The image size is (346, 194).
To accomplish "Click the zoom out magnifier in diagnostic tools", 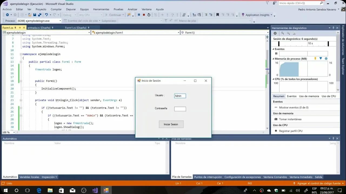I will [x=288, y=33].
